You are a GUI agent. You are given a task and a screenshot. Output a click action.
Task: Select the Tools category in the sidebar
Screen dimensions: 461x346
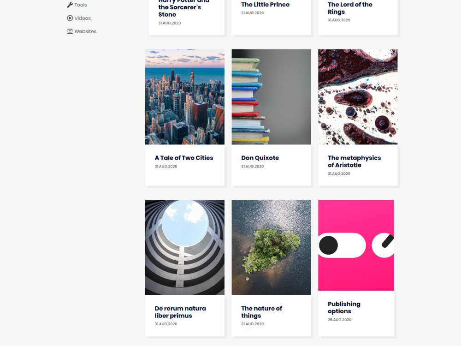tap(81, 5)
